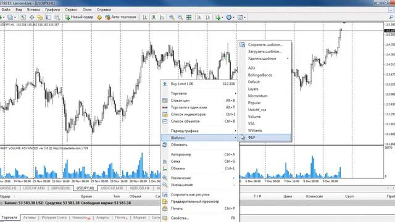Toggle the Market Watch window icon
This screenshot has width=395, height=222.
point(23,17)
